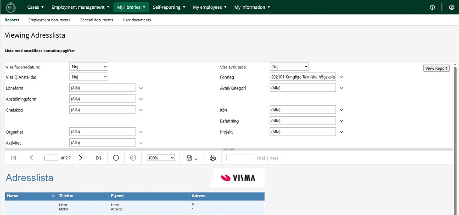
Task: Change the 100% zoom level dropdown
Action: [160, 158]
